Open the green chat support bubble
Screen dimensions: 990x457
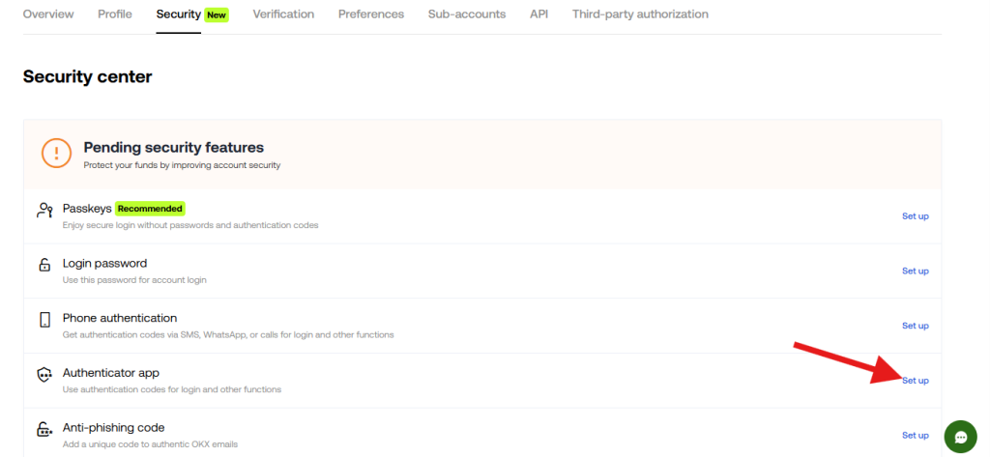point(960,437)
